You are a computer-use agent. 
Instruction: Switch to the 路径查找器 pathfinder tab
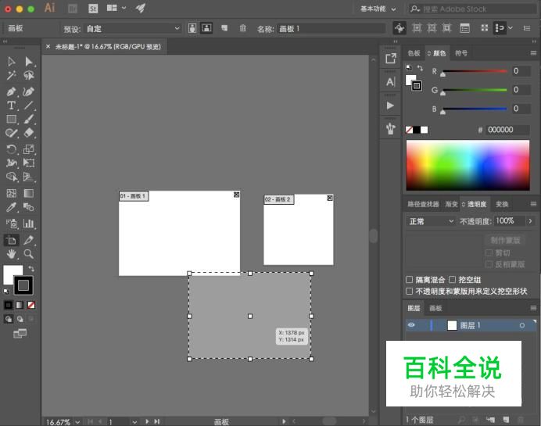[424, 204]
